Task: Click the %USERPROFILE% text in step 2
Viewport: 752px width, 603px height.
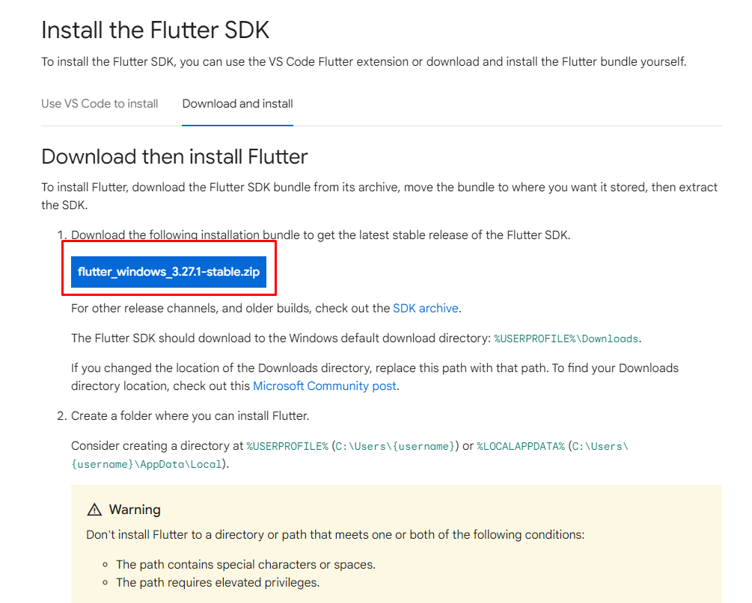Action: tap(287, 446)
